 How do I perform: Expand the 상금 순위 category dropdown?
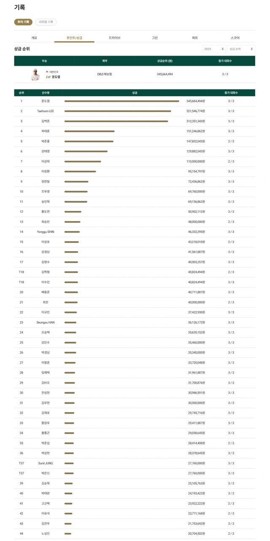(241, 49)
